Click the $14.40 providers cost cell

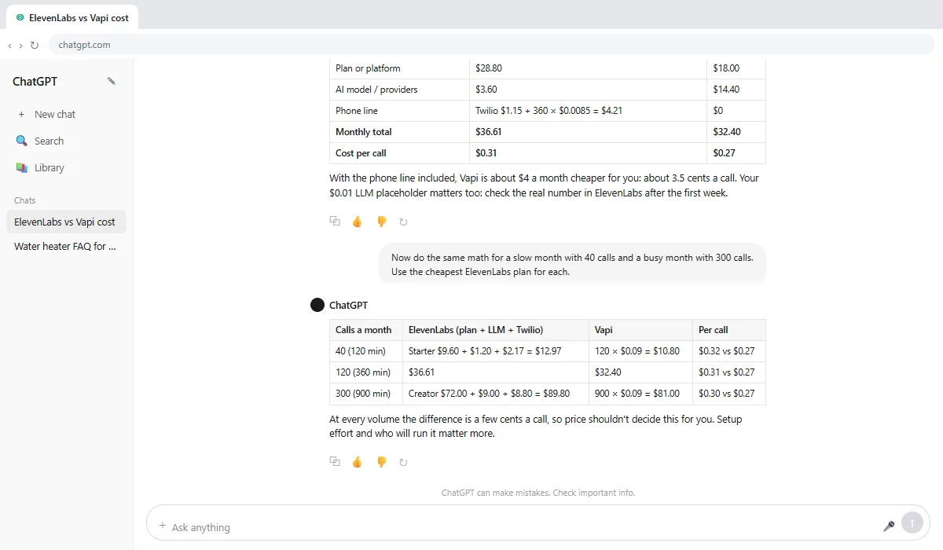[736, 90]
